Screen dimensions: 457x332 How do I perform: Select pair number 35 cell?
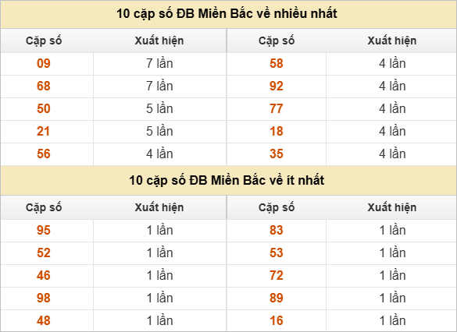tap(277, 154)
